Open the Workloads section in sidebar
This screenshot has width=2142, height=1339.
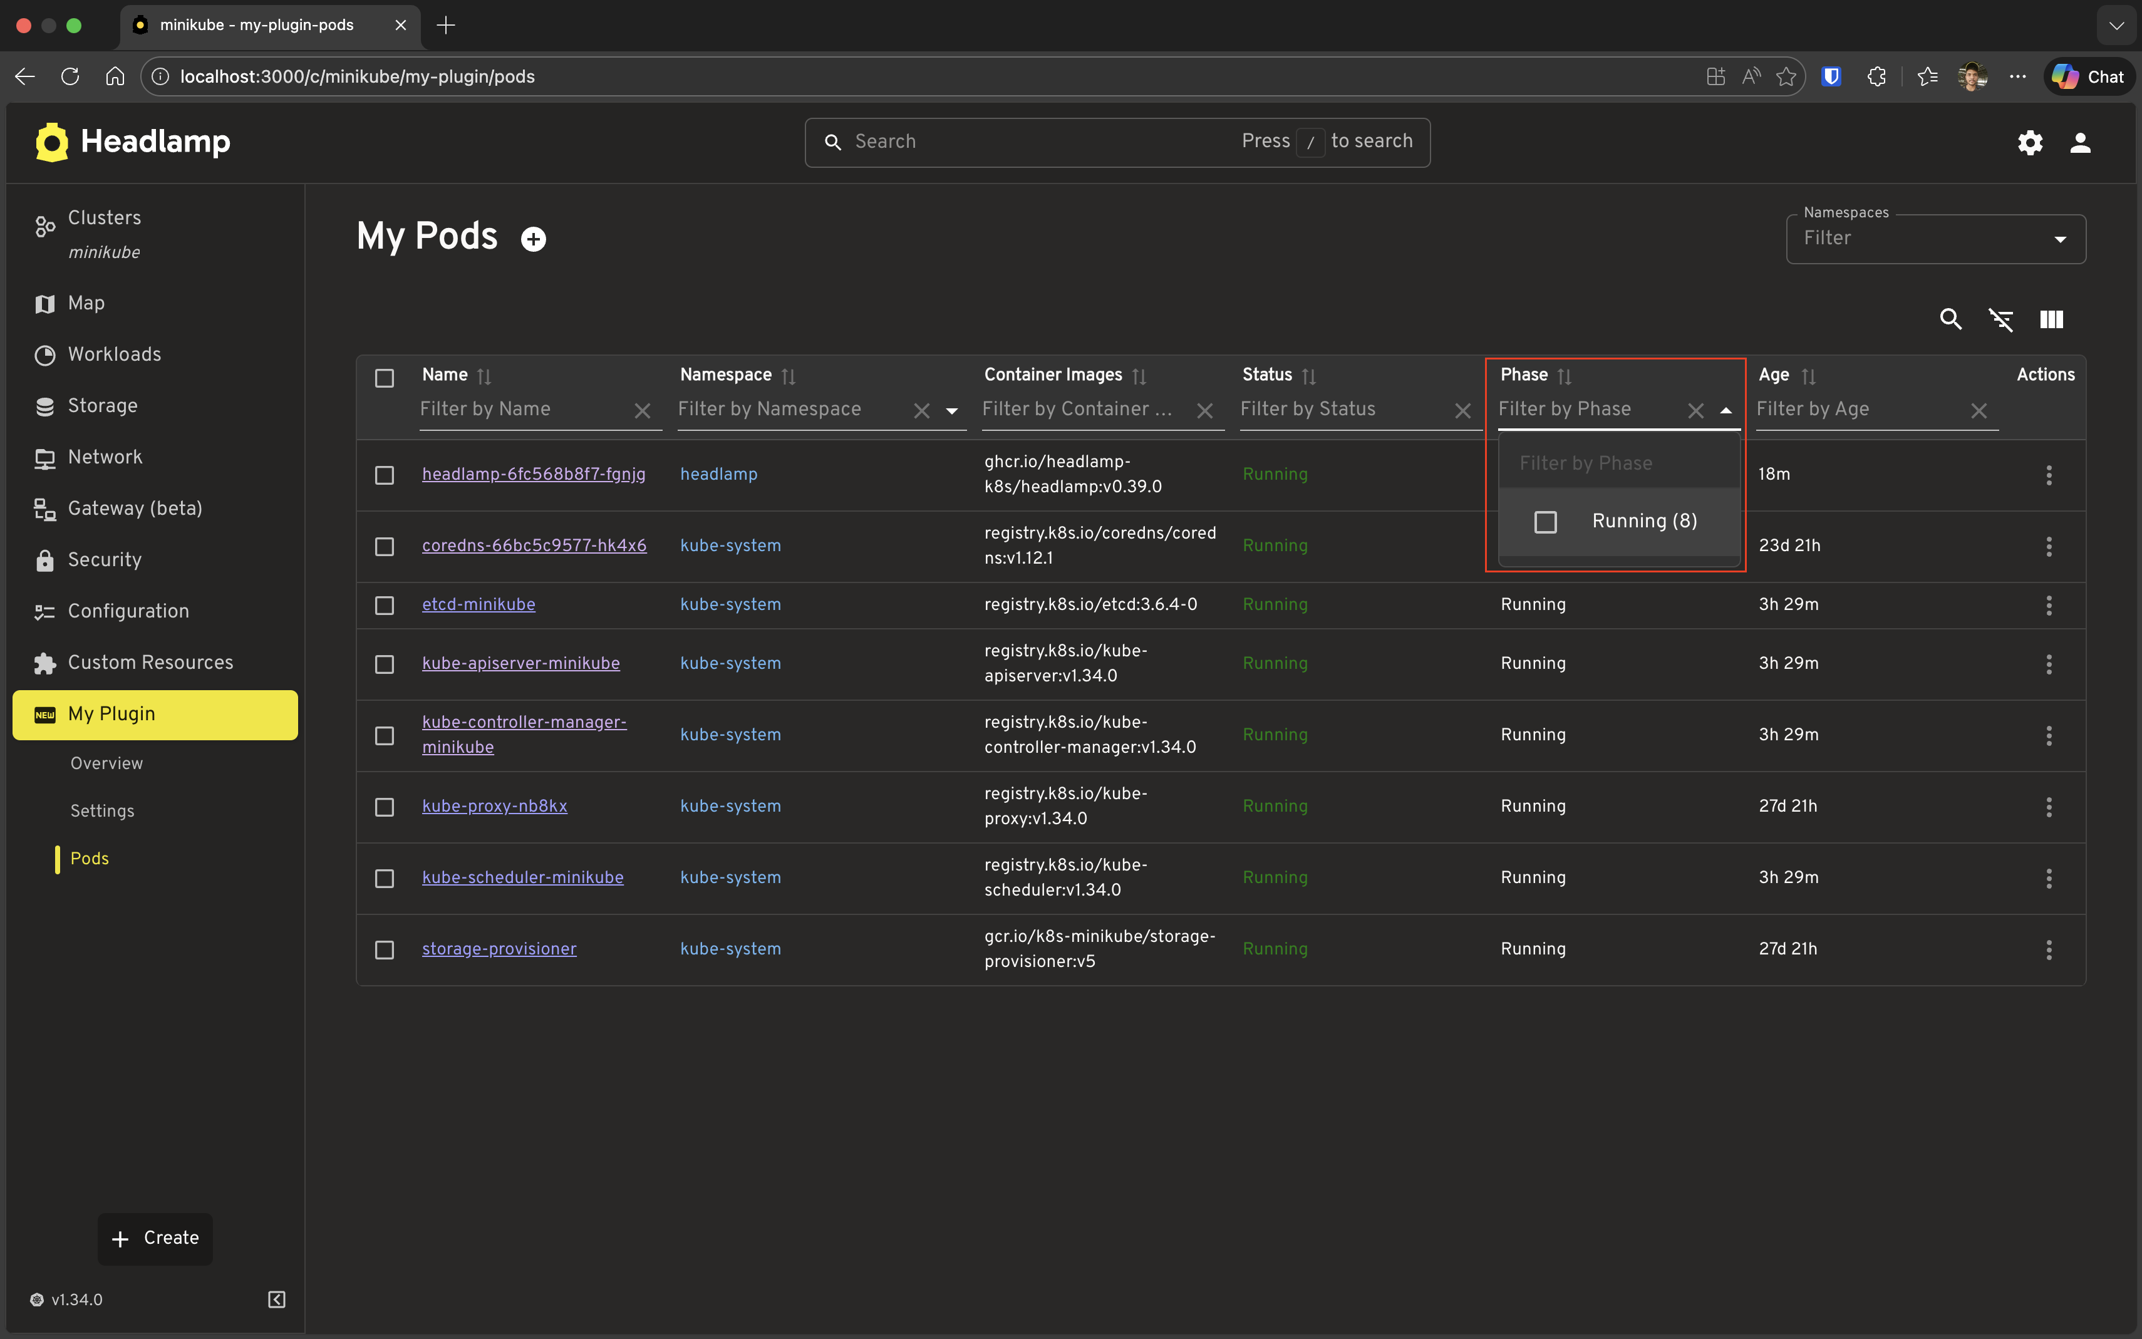(x=114, y=353)
